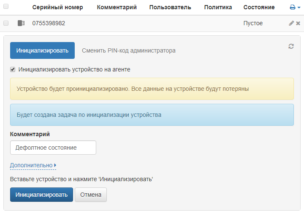Click serial number 0755398982 in the row
Image resolution: width=304 pixels, height=211 pixels.
click(49, 24)
